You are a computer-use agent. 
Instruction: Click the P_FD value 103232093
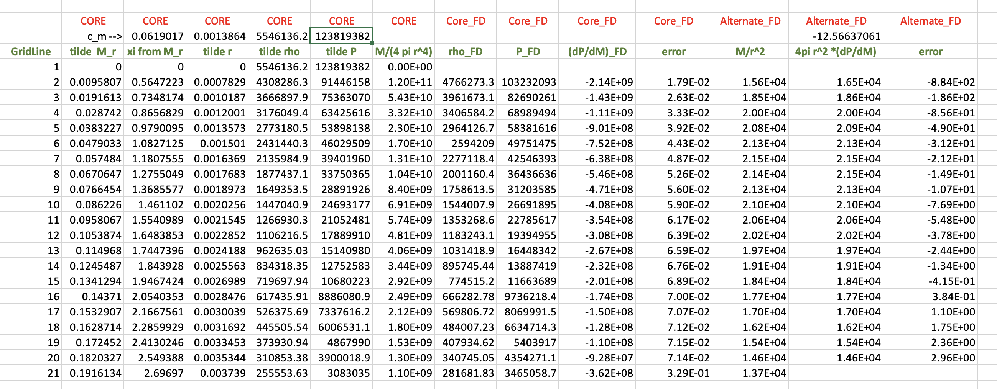529,82
